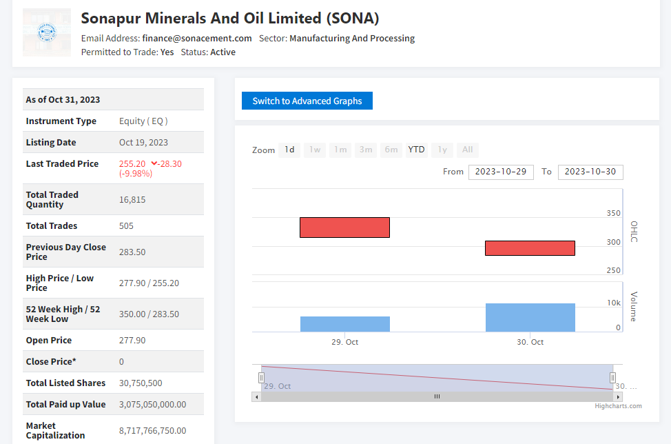Click Instrument Type value Equity ( EQ )

(x=143, y=121)
